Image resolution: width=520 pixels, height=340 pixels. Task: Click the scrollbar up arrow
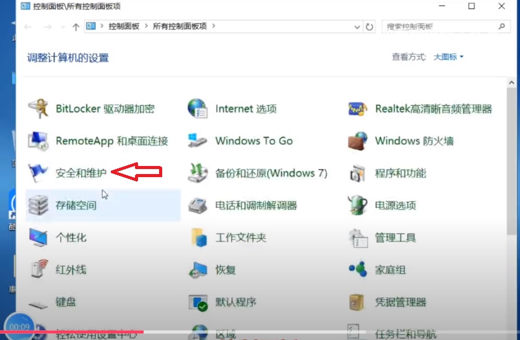click(511, 82)
